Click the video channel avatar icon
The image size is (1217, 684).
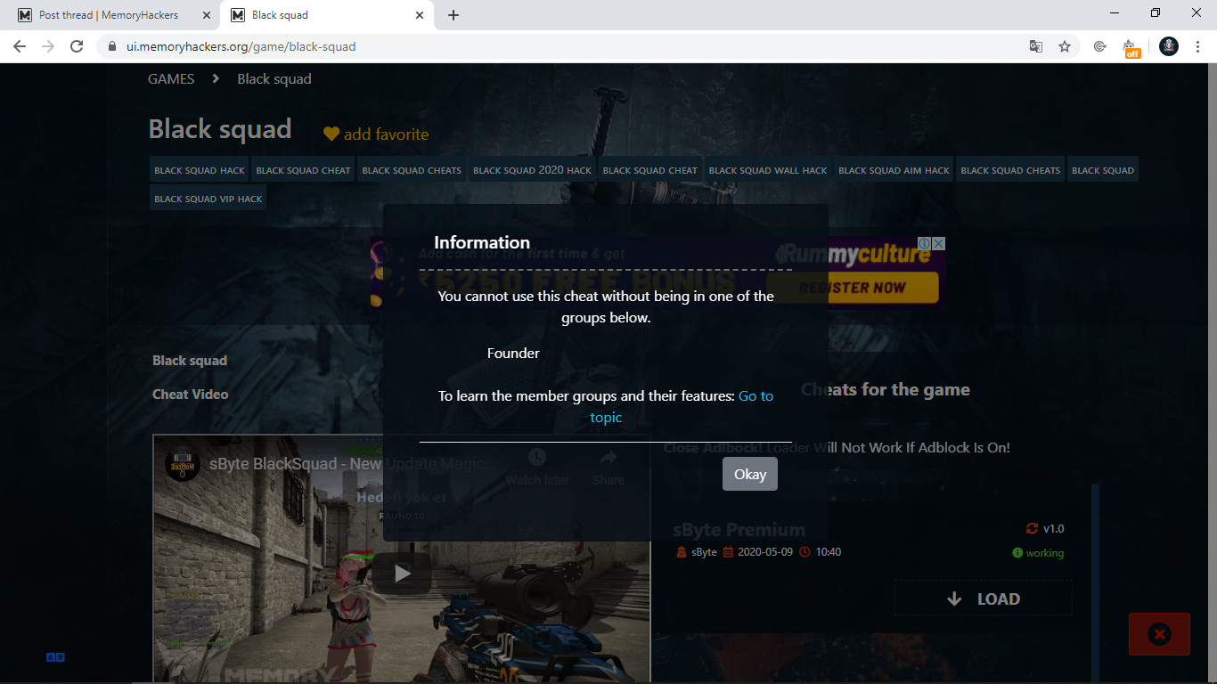tap(182, 464)
